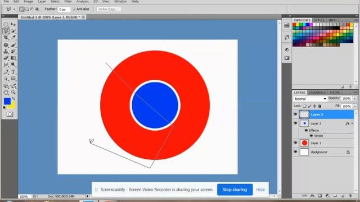360x202 pixels.
Task: Toggle lock all for the layer
Action: (319, 106)
